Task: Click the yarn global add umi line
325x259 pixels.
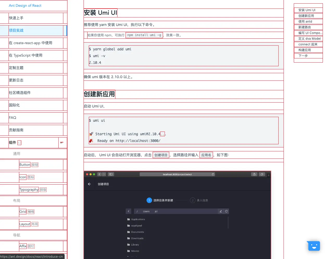Action: click(x=110, y=49)
